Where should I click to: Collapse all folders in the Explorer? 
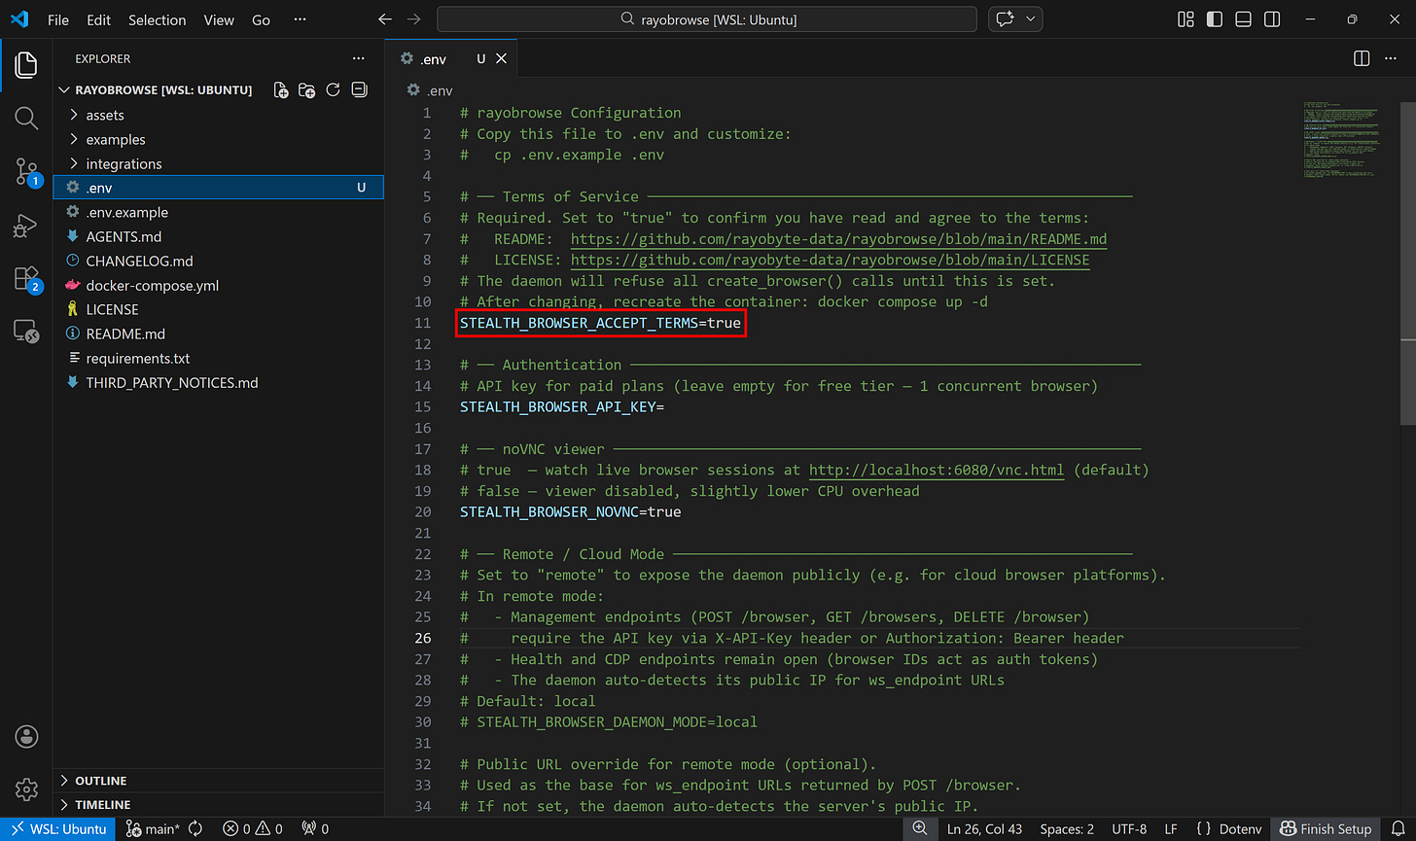click(359, 89)
